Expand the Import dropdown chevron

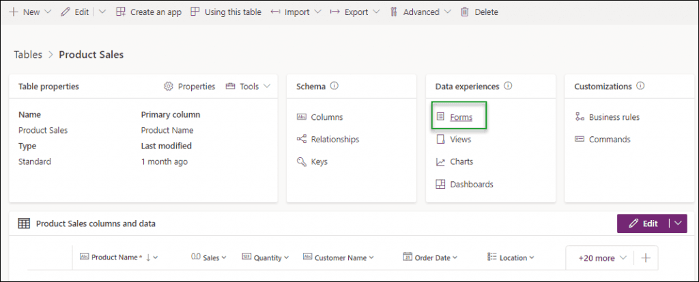[317, 12]
